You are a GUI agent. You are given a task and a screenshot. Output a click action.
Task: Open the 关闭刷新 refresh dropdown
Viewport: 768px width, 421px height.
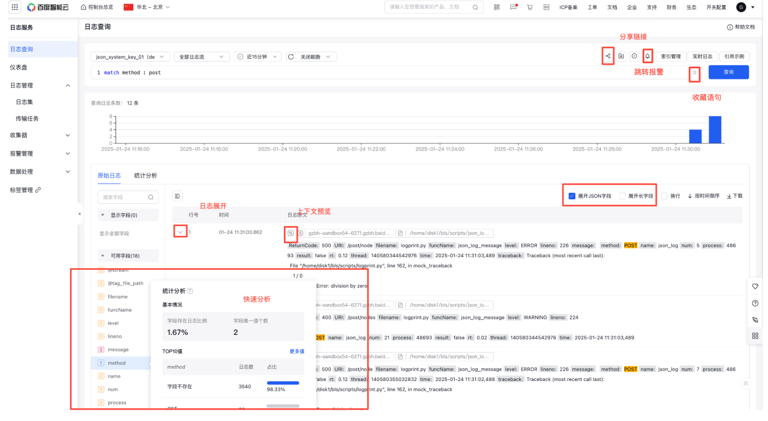pos(311,57)
